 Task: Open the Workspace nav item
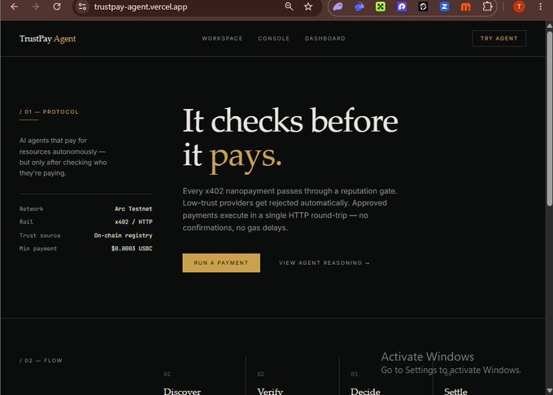(x=222, y=38)
